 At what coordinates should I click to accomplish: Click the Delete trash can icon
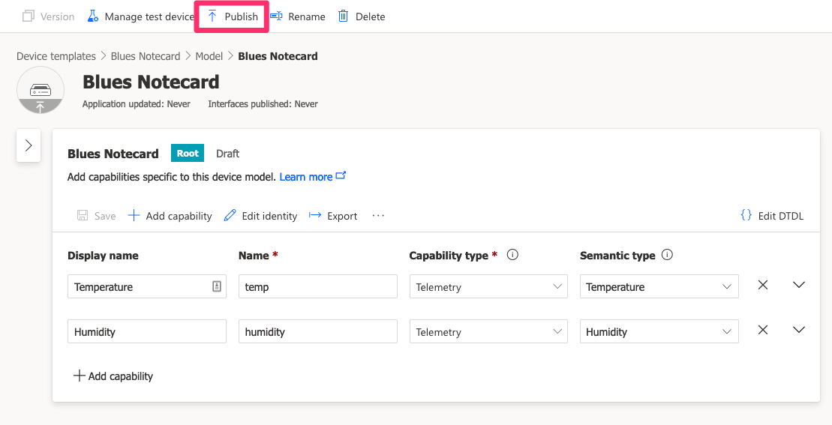point(344,16)
